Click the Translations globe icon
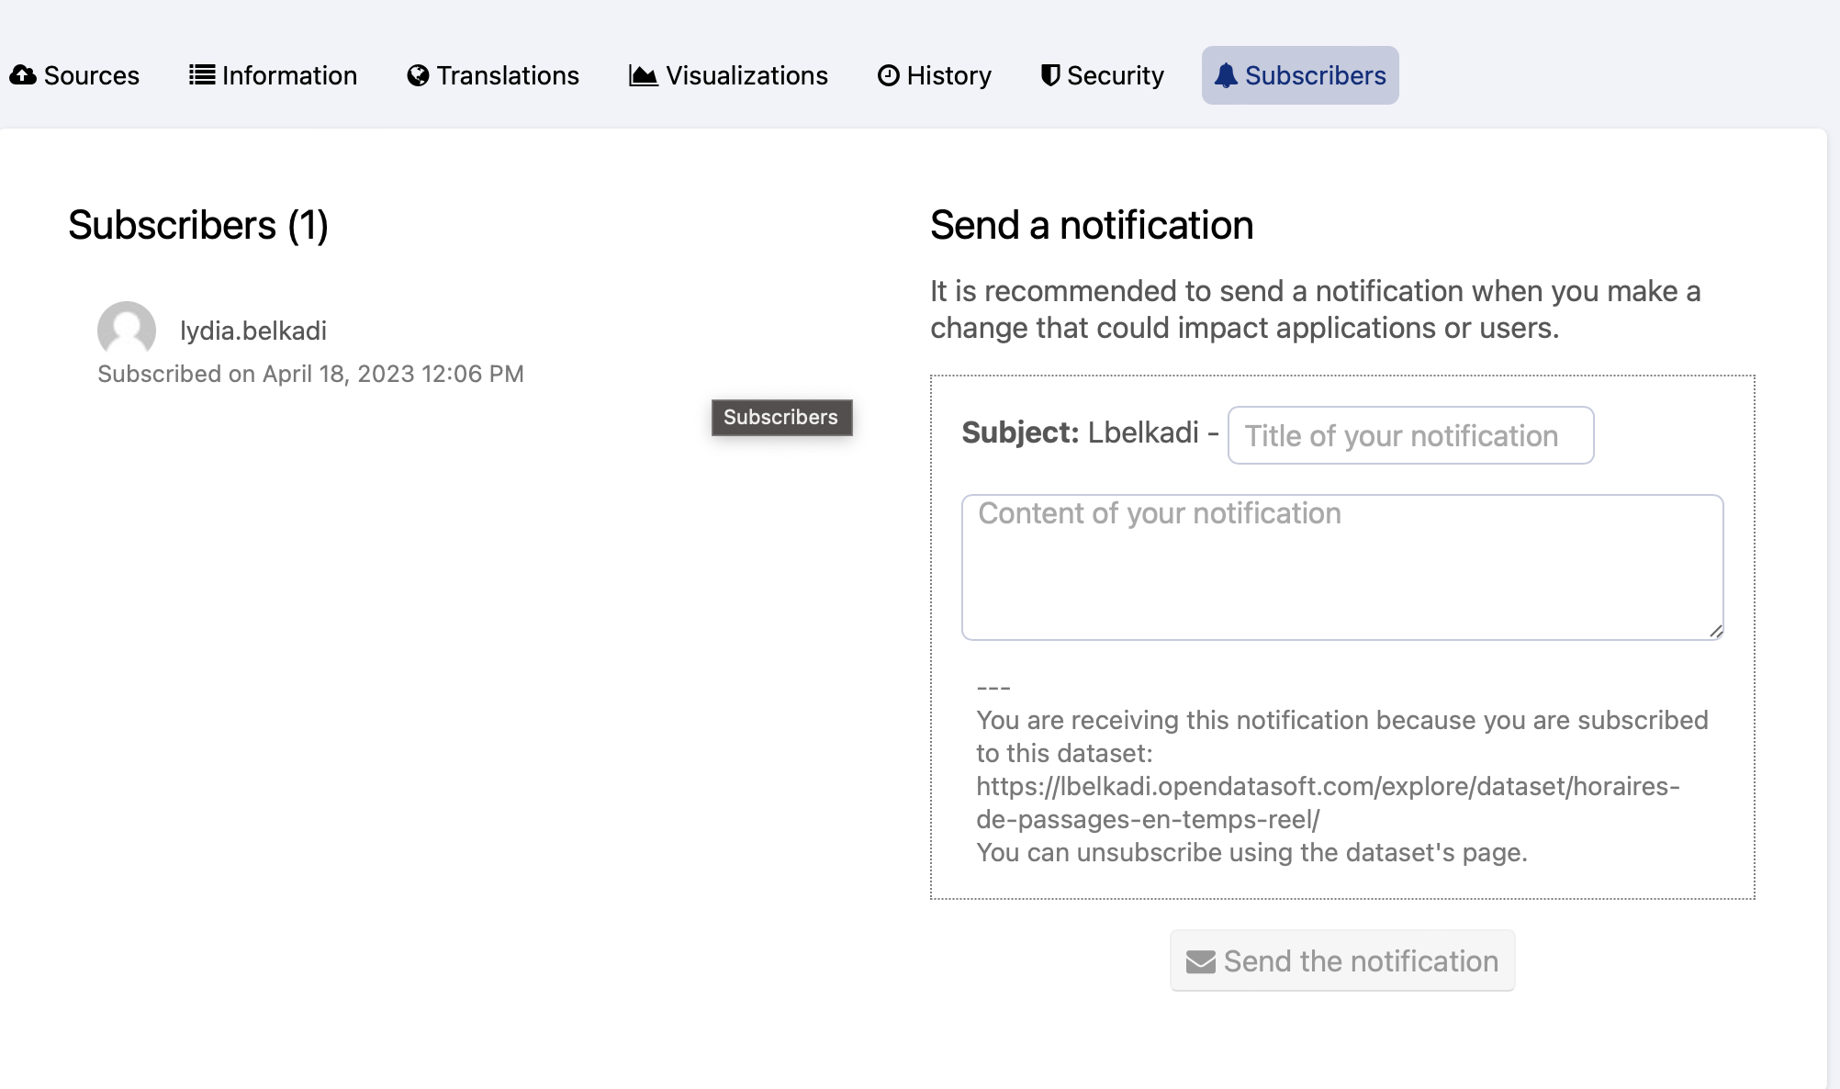1840x1089 pixels. click(x=418, y=75)
